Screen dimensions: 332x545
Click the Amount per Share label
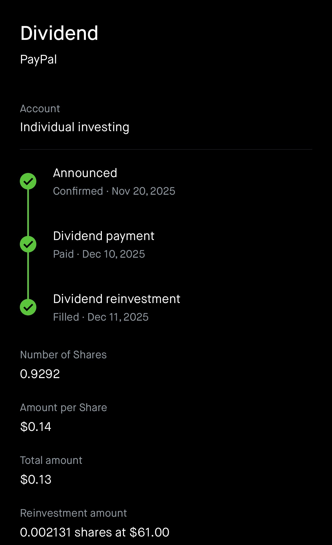[64, 408]
